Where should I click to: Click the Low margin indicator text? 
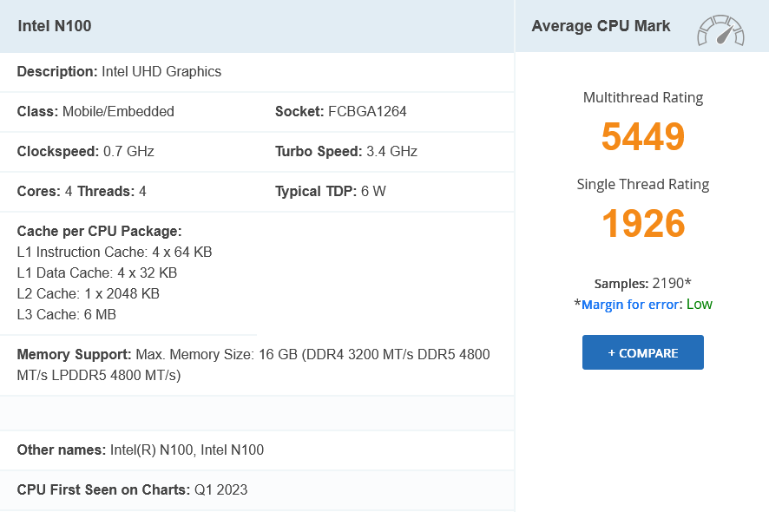pos(700,305)
